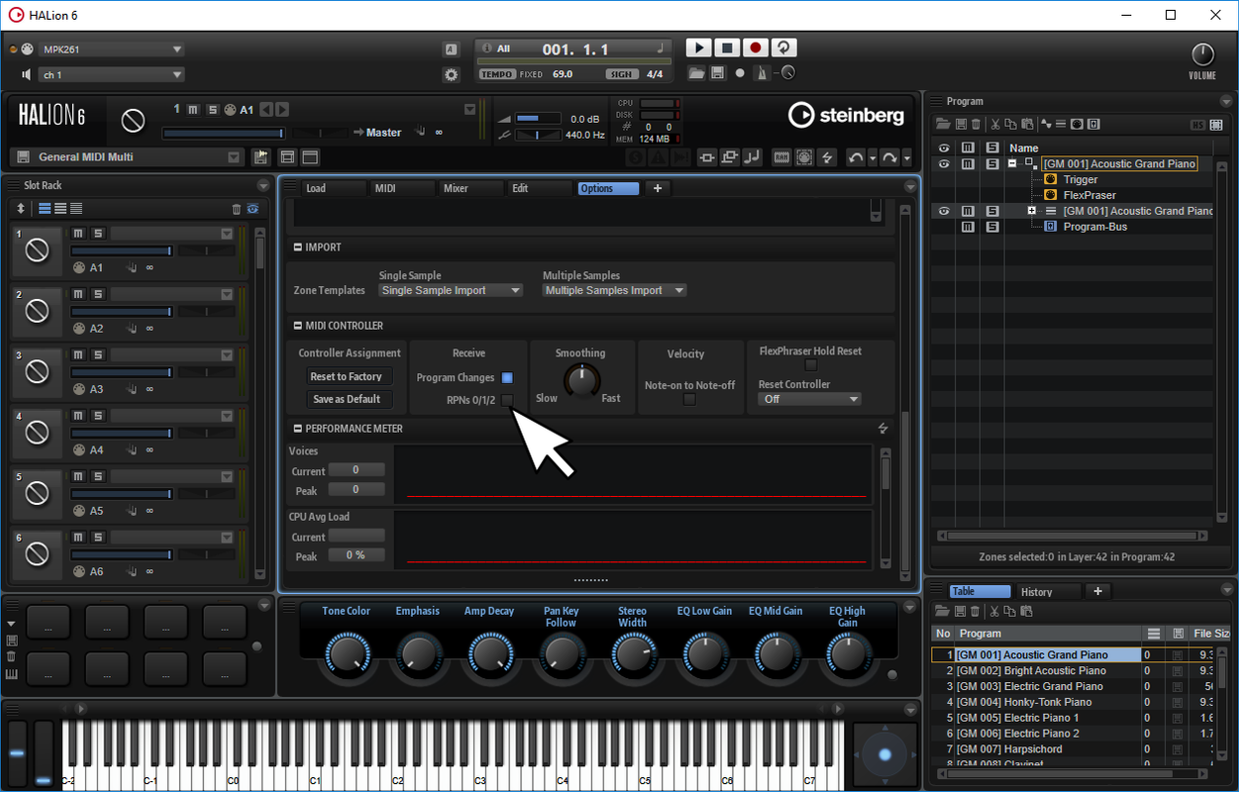Screen dimensions: 1239x792
Task: Switch to the MIDI tab
Action: [x=403, y=188]
